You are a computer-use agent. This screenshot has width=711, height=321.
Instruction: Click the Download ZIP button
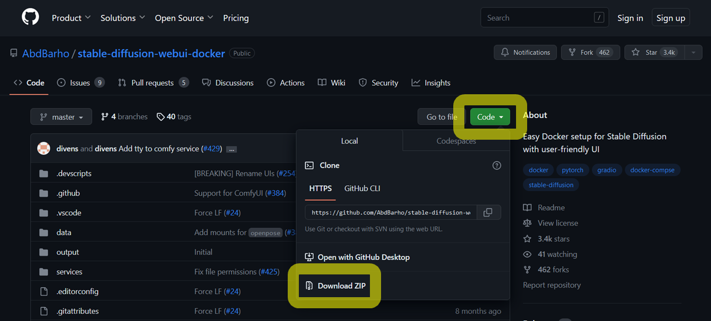click(x=334, y=285)
